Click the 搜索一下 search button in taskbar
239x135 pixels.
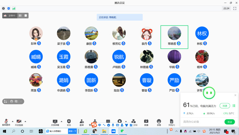pyautogui.click(x=72, y=131)
